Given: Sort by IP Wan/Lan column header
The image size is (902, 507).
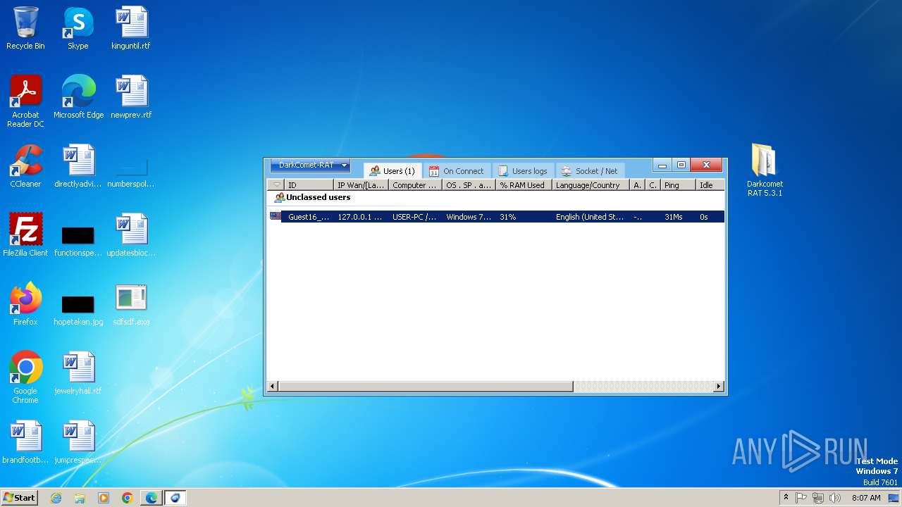Looking at the screenshot, I should point(361,185).
